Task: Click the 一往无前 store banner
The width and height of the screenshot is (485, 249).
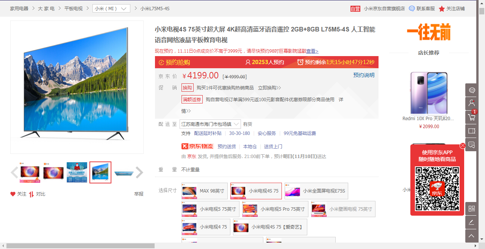Action: (429, 32)
